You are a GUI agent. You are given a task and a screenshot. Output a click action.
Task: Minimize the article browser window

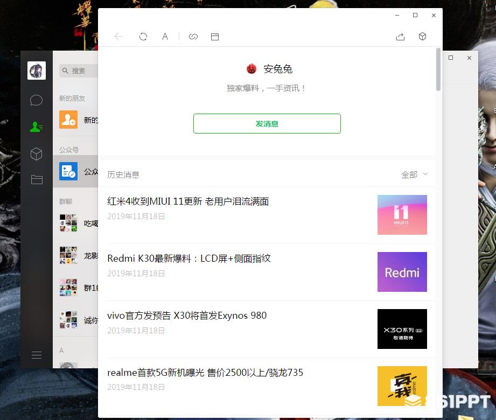pyautogui.click(x=397, y=15)
